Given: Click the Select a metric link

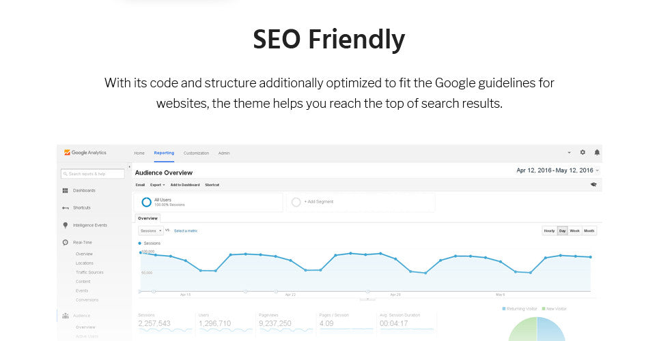Looking at the screenshot, I should pyautogui.click(x=186, y=231).
